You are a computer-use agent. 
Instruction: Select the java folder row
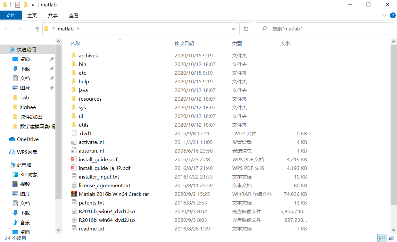point(189,90)
